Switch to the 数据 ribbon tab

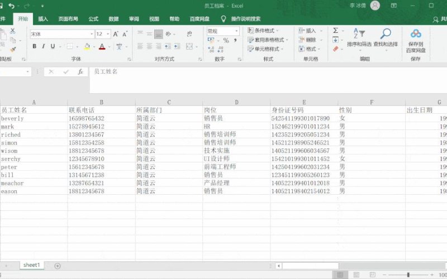coord(113,19)
